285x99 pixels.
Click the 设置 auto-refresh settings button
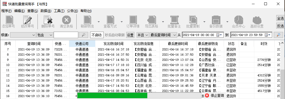coord(130,35)
